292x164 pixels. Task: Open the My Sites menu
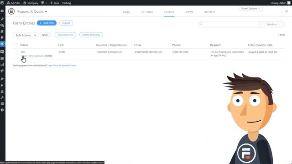[13, 3]
